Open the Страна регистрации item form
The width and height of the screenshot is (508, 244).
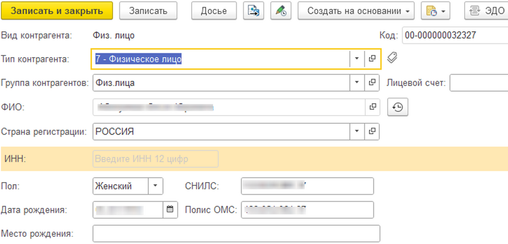click(372, 132)
